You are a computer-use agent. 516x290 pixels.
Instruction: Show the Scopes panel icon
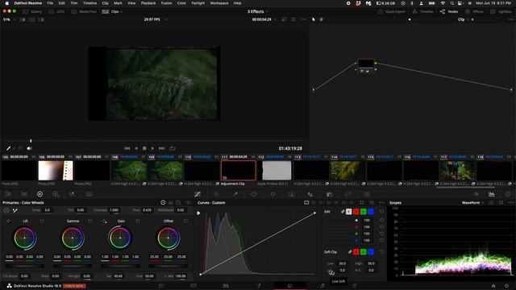coord(491,194)
